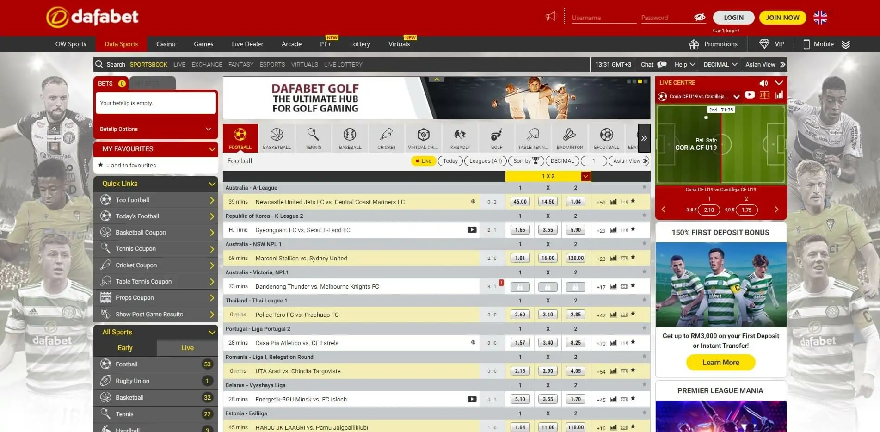Click the Search magnifier icon in the sportsbook bar
This screenshot has height=432, width=880.
click(99, 64)
